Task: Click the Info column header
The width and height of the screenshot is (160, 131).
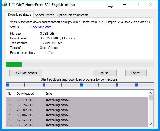Action: [x=95, y=94]
